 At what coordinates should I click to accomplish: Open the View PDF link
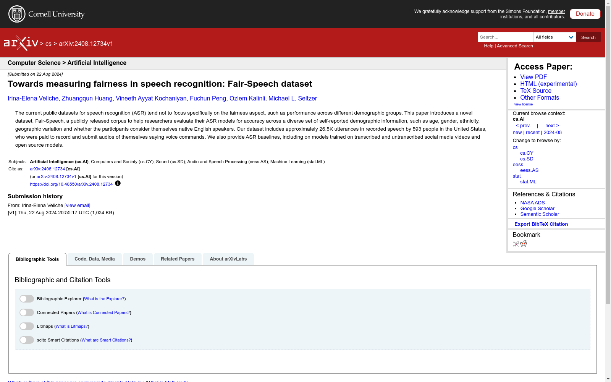[x=533, y=77]
